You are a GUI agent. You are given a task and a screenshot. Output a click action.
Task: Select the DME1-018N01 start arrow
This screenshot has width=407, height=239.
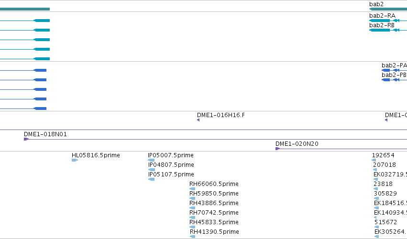pos(26,139)
